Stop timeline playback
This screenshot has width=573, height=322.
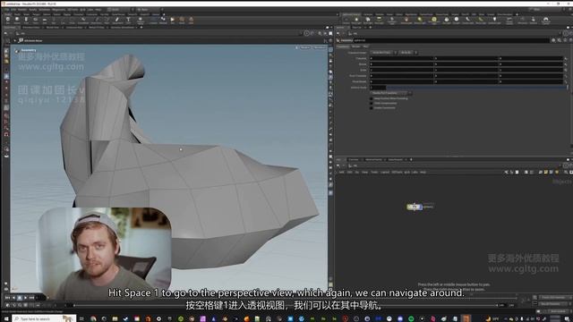pos(20,298)
